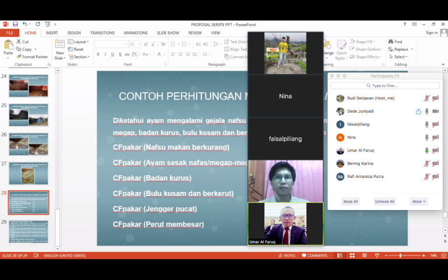
Task: Click Find in the Editing group
Action: (395, 42)
